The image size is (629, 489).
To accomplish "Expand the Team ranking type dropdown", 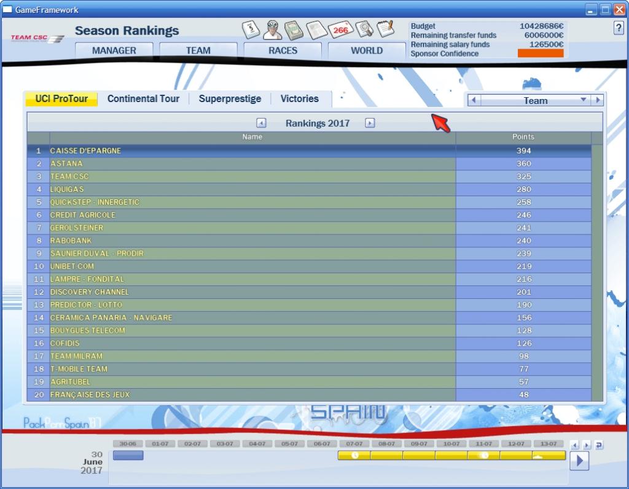I will pos(583,100).
